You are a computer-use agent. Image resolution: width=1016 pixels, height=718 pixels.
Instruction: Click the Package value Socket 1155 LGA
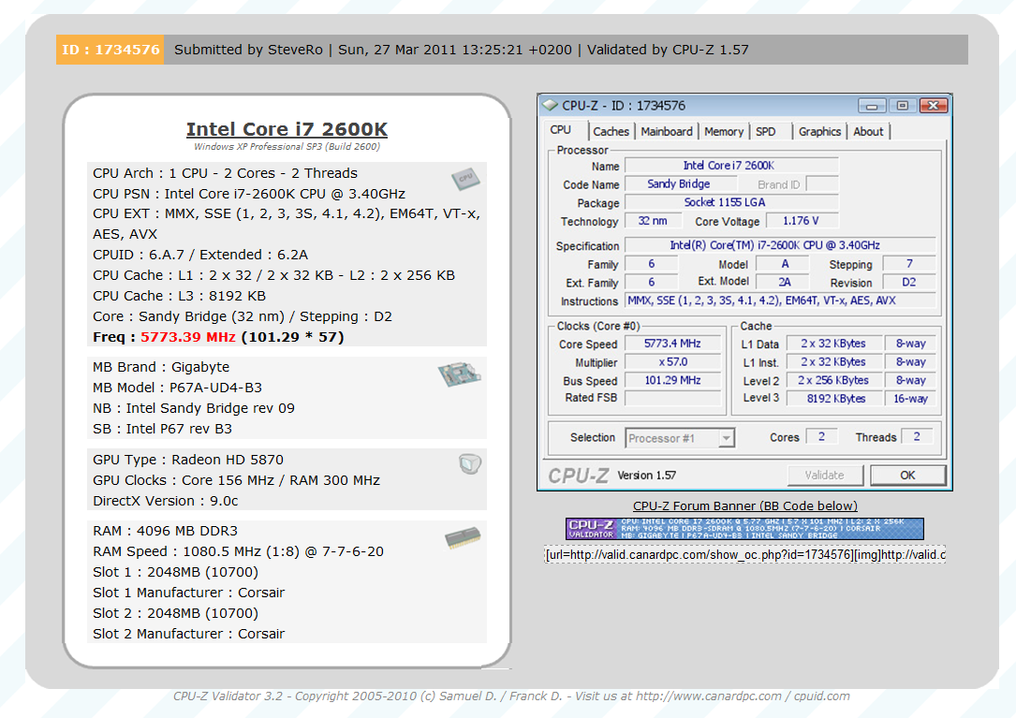click(731, 202)
